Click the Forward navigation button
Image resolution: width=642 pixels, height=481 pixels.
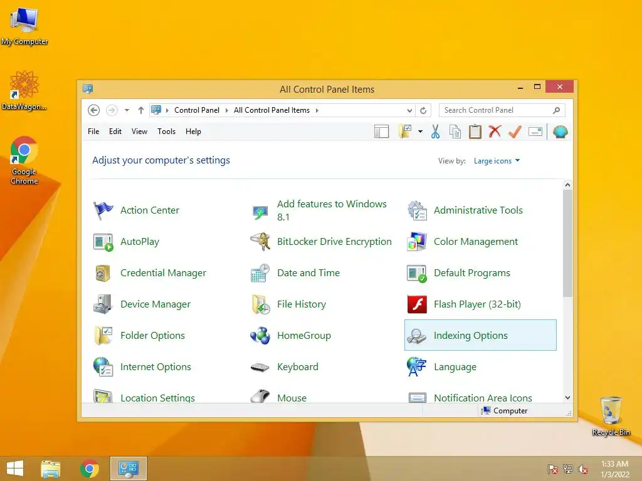click(112, 110)
